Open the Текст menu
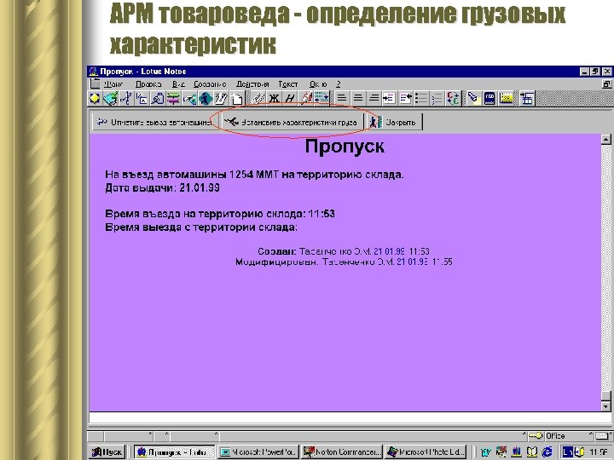 (x=288, y=84)
